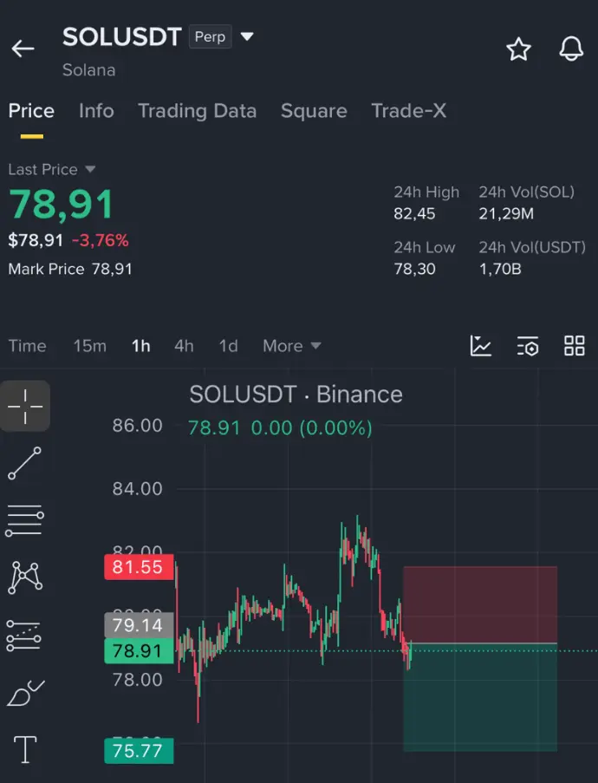598x783 pixels.
Task: Open price alert bell icon
Action: [x=571, y=49]
